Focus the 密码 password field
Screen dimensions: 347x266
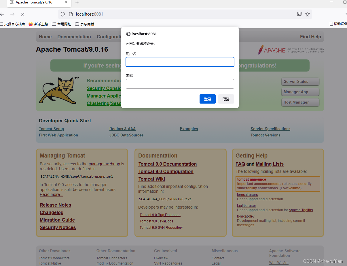click(180, 84)
